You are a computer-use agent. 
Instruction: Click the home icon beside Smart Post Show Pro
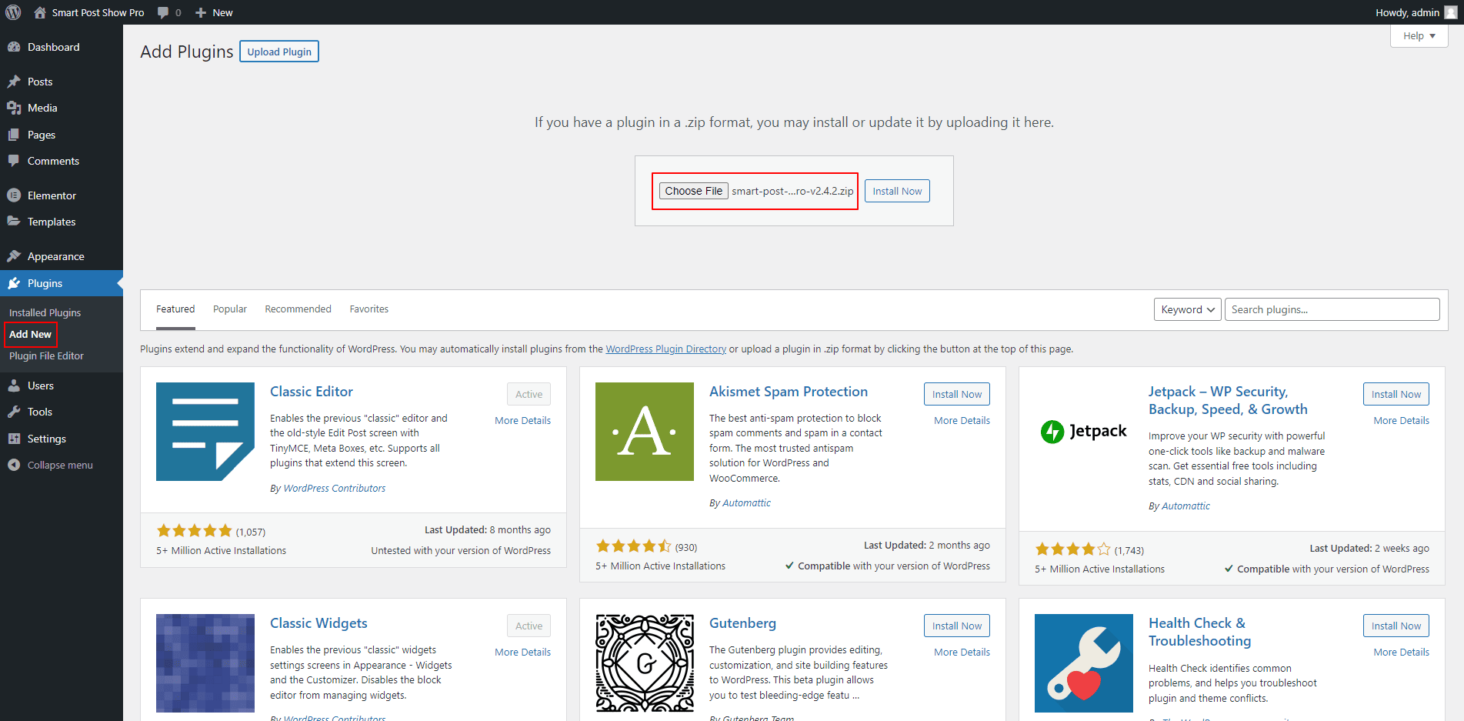tap(40, 12)
